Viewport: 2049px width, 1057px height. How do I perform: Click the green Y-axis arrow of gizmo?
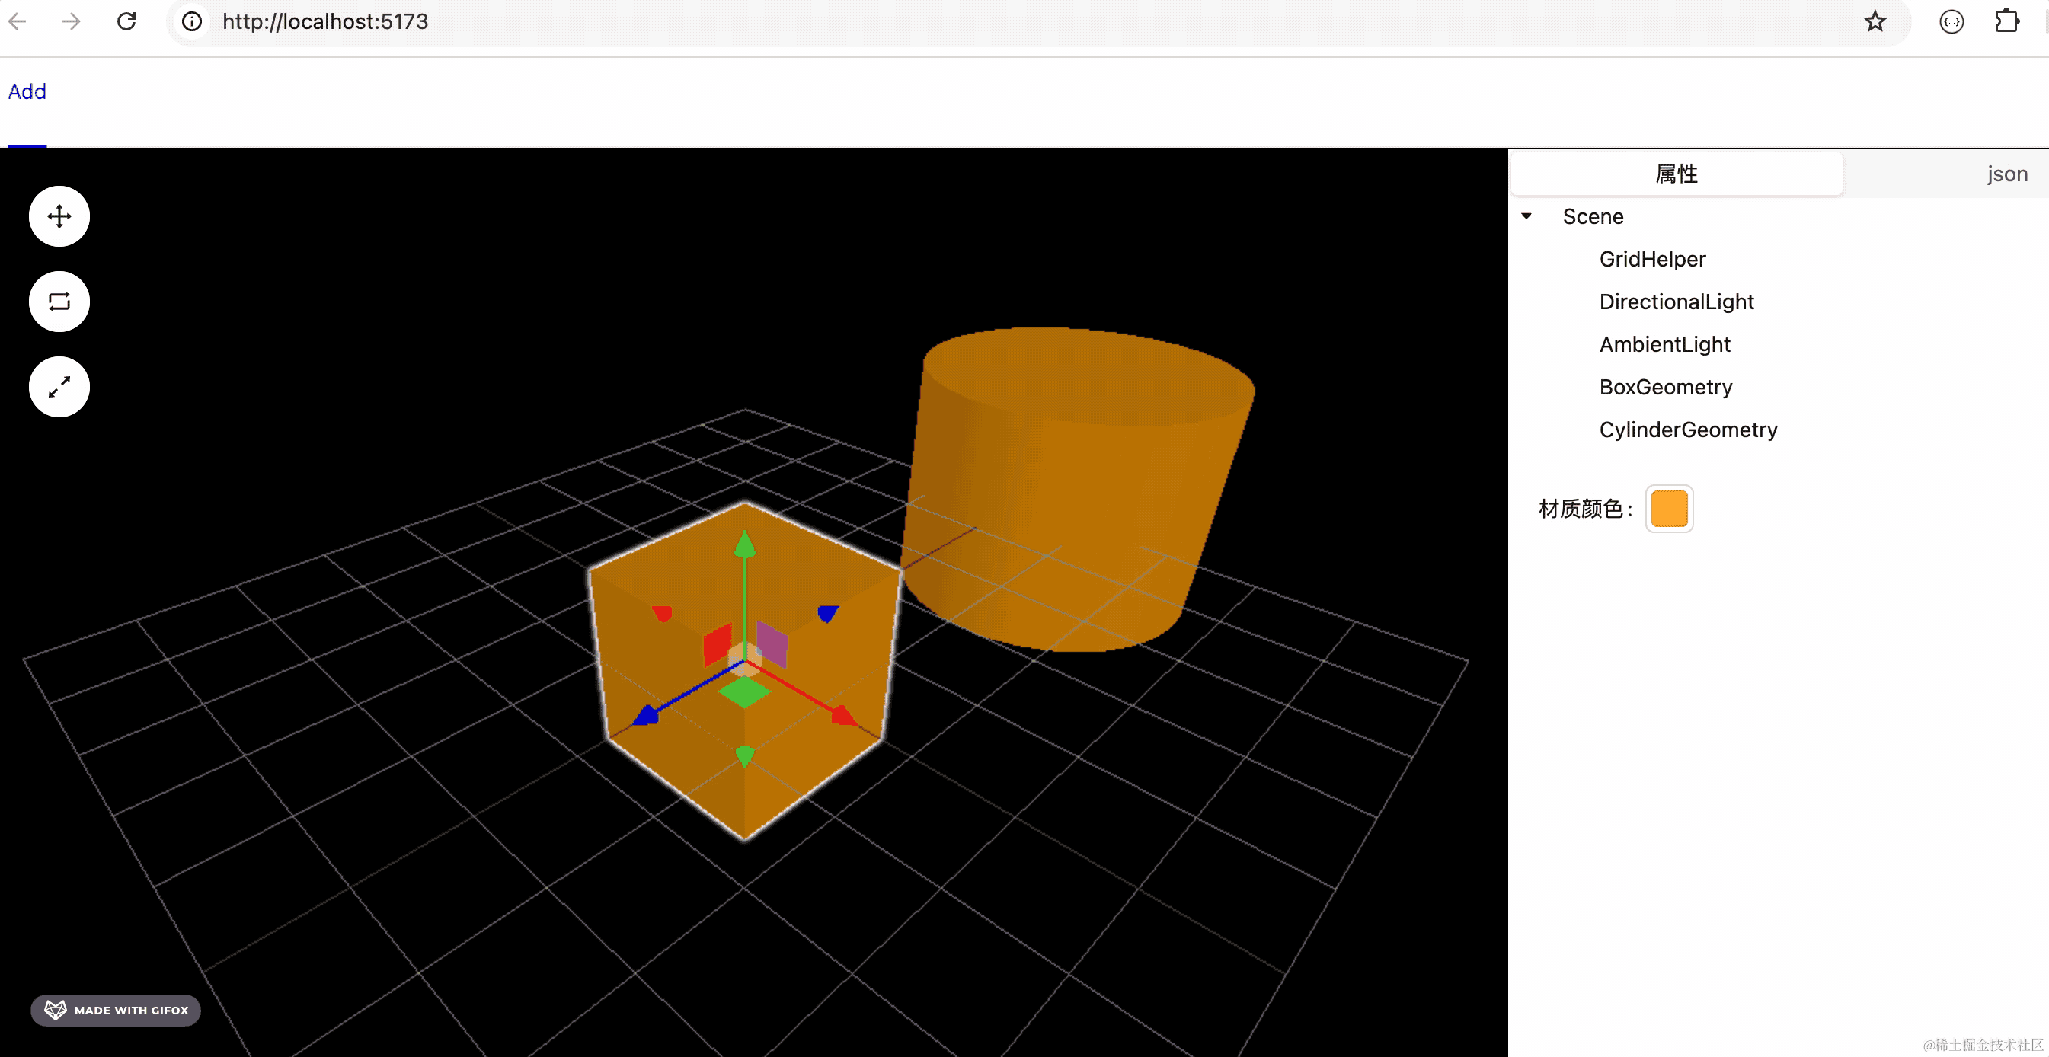tap(744, 544)
